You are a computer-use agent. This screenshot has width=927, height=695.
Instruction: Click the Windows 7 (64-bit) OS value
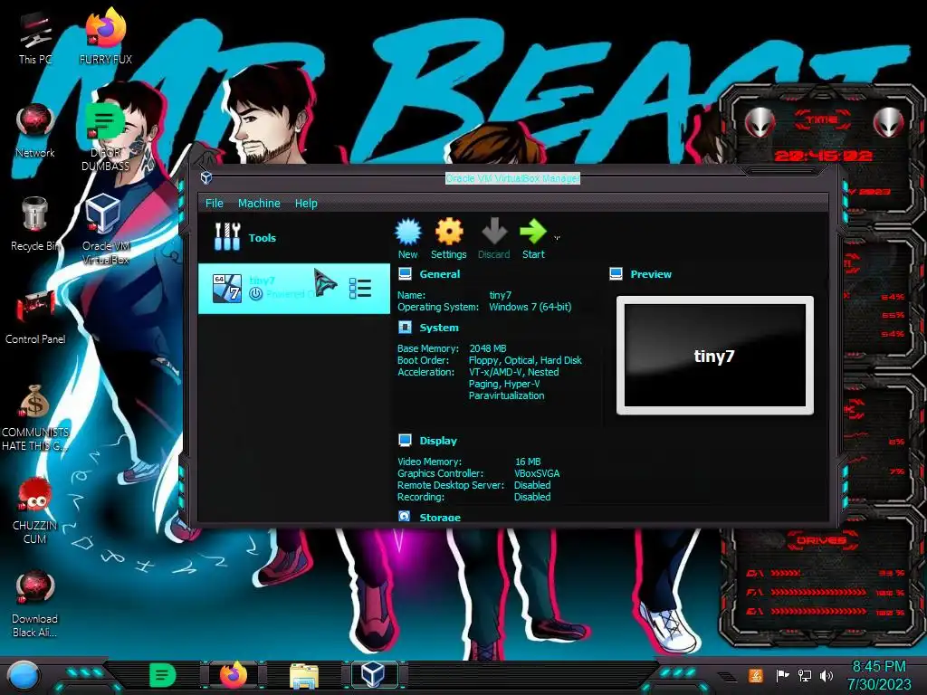[530, 307]
